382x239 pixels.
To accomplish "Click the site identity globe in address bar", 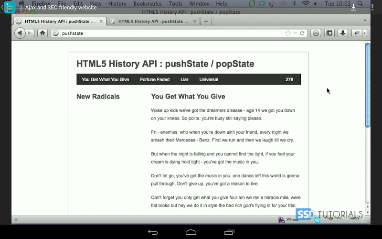I will pyautogui.click(x=55, y=33).
